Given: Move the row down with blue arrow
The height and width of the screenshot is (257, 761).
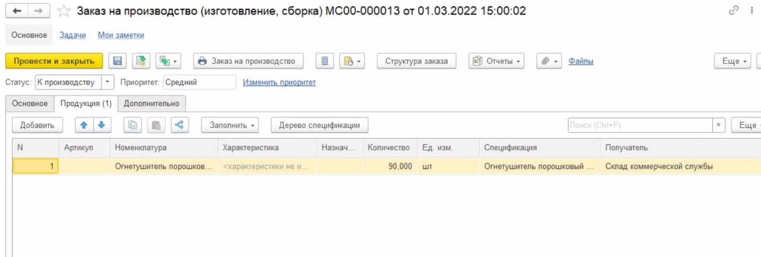Looking at the screenshot, I should click(x=101, y=125).
